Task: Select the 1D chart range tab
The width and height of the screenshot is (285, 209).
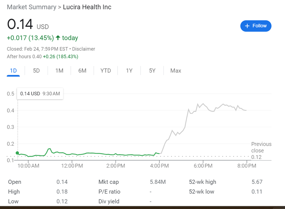Action: (x=13, y=70)
